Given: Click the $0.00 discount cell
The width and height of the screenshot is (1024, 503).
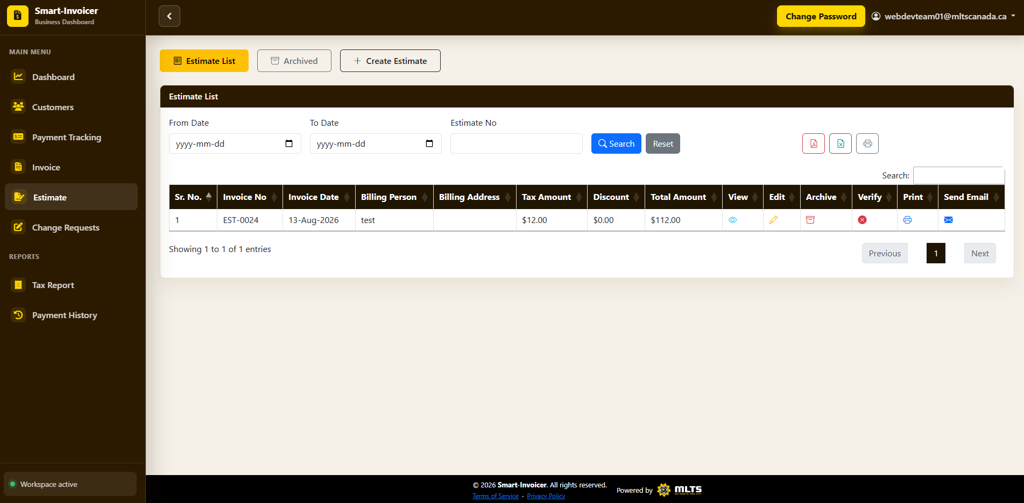Looking at the screenshot, I should coord(616,220).
